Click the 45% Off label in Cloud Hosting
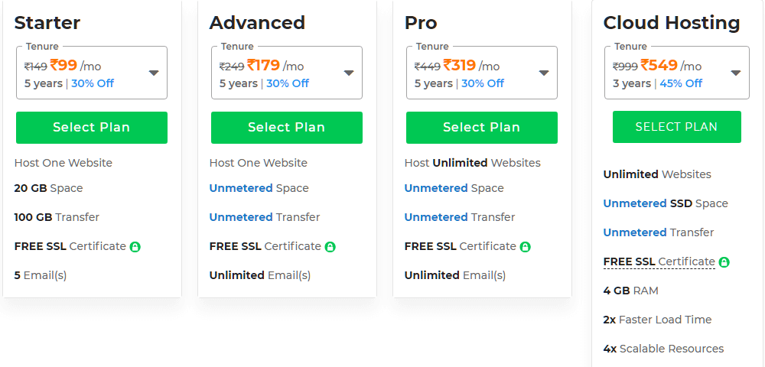The image size is (765, 367). 681,83
